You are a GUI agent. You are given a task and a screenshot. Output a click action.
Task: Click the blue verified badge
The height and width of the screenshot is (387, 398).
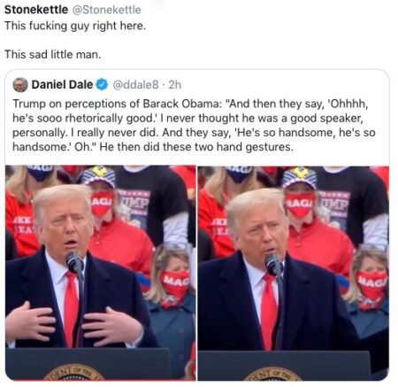(103, 85)
